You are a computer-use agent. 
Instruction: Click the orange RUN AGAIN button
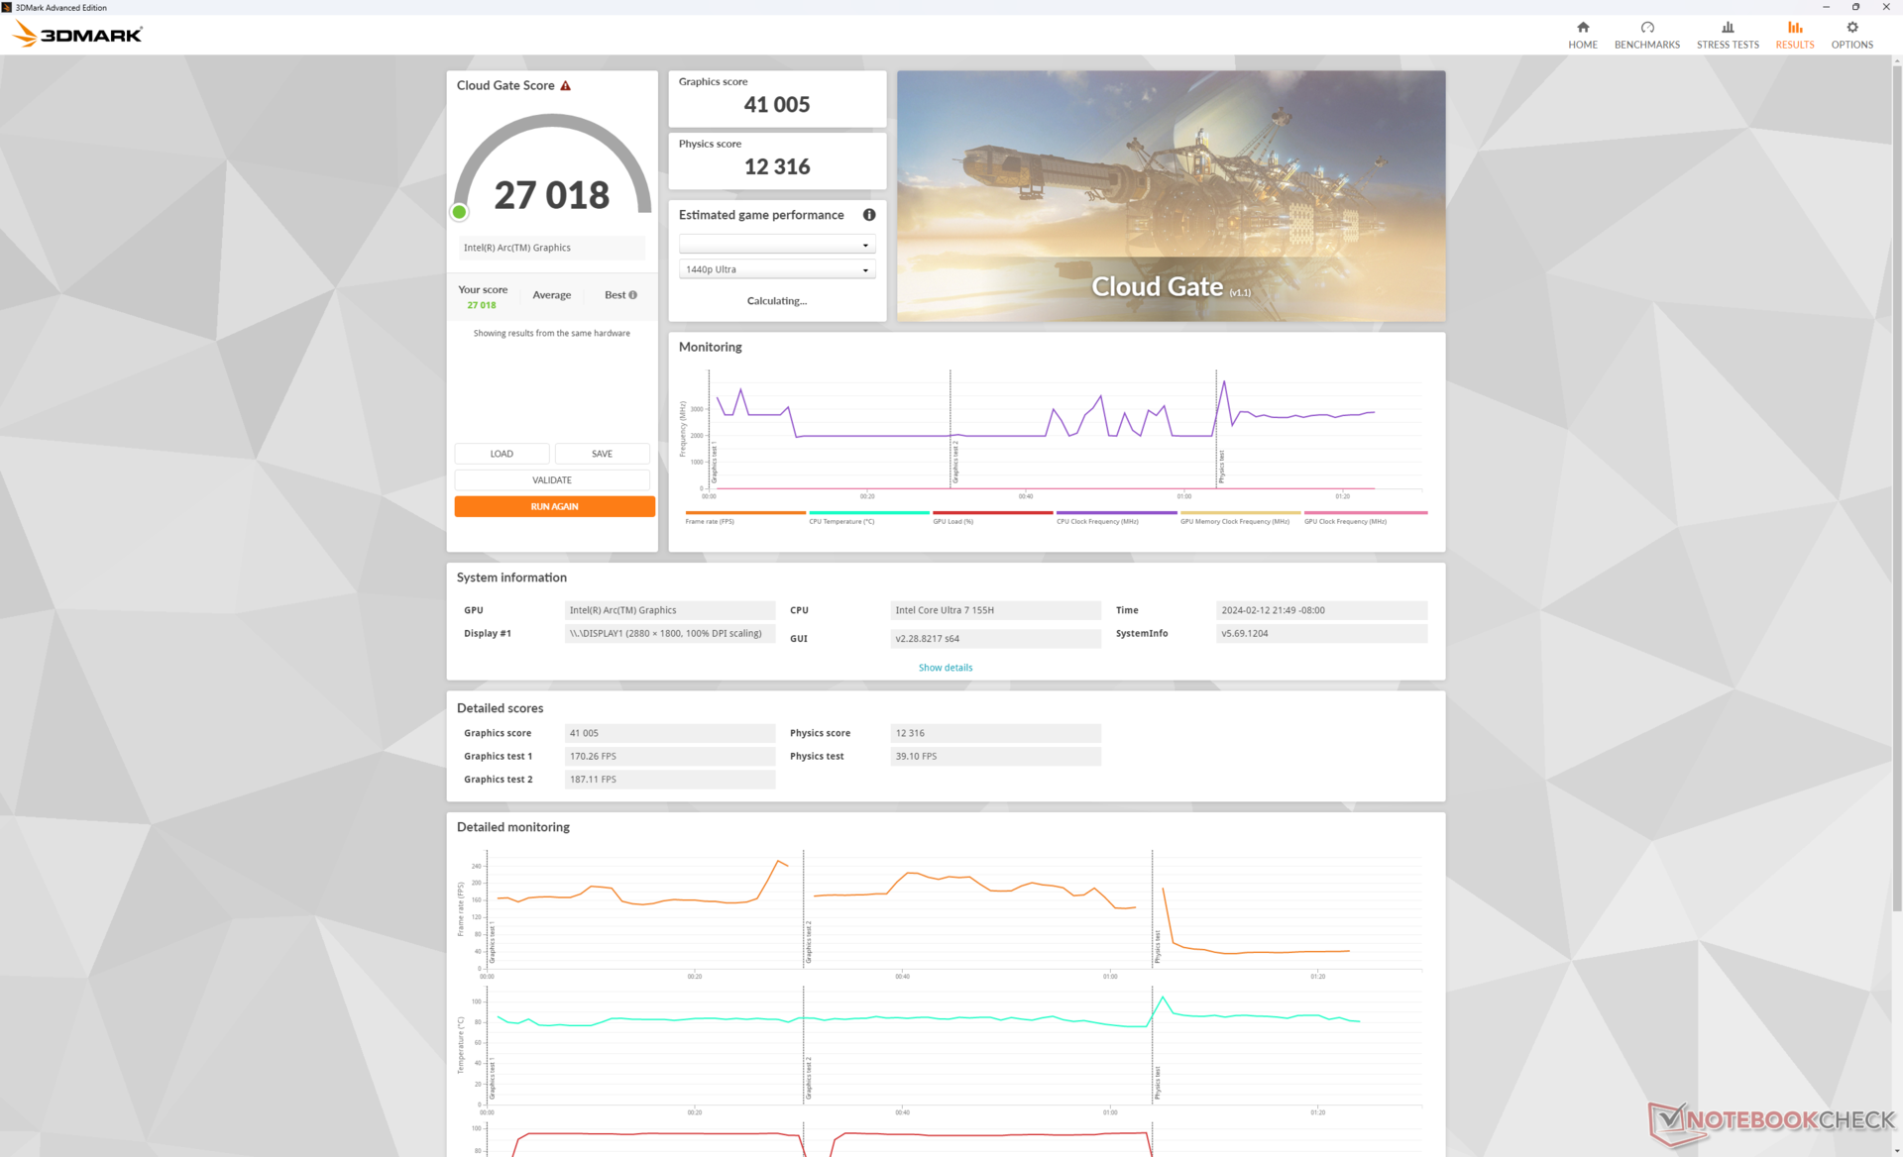554,506
